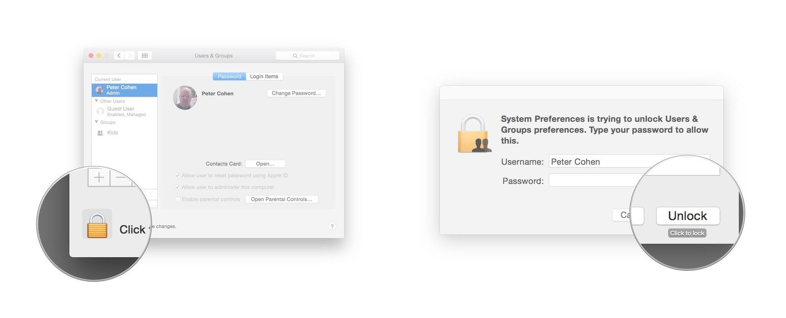Screen dimensions: 786x318
Task: Enable parental controls checkbox
Action: pos(177,199)
